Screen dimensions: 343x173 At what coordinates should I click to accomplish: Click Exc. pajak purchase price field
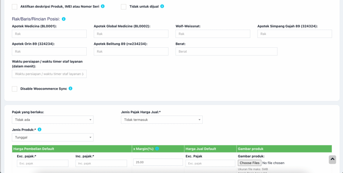[x=43, y=163]
